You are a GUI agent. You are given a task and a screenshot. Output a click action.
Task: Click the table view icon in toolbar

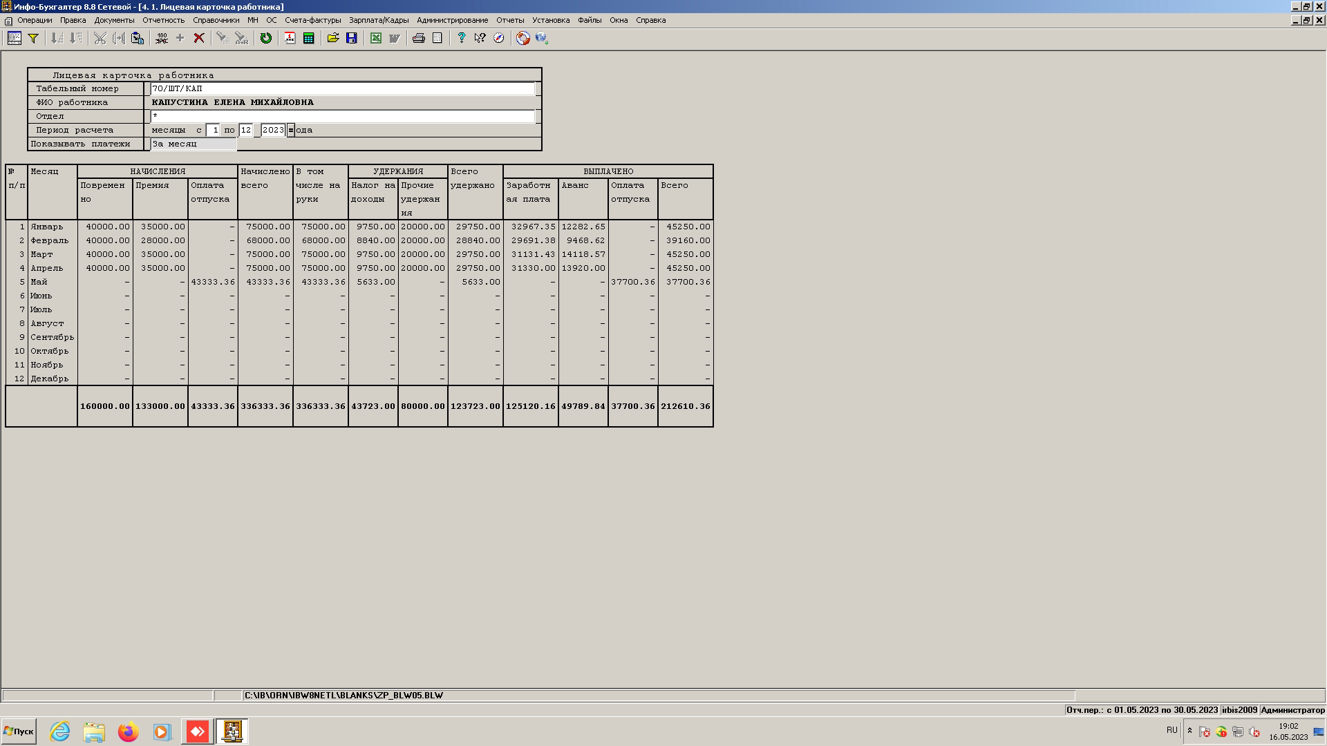point(14,38)
